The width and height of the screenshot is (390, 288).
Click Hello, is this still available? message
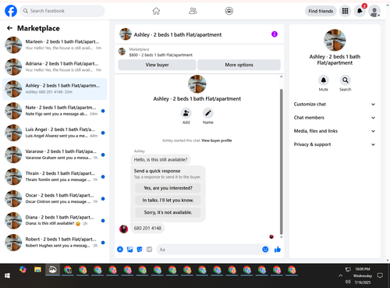click(161, 159)
